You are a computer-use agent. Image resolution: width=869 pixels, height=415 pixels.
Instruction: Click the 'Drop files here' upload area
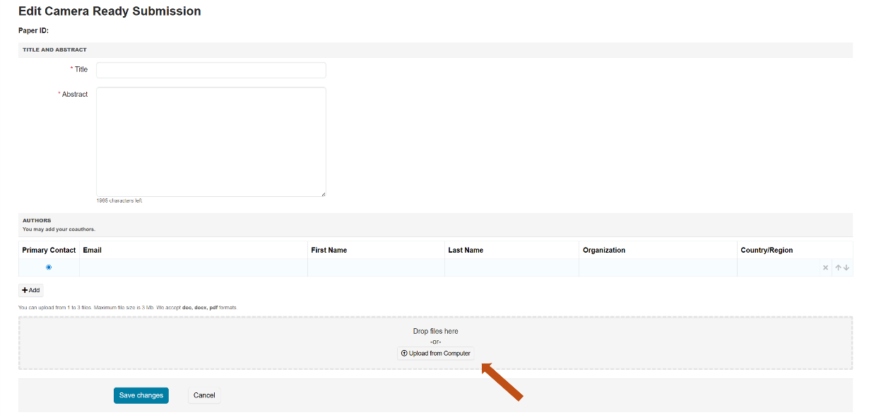(435, 332)
